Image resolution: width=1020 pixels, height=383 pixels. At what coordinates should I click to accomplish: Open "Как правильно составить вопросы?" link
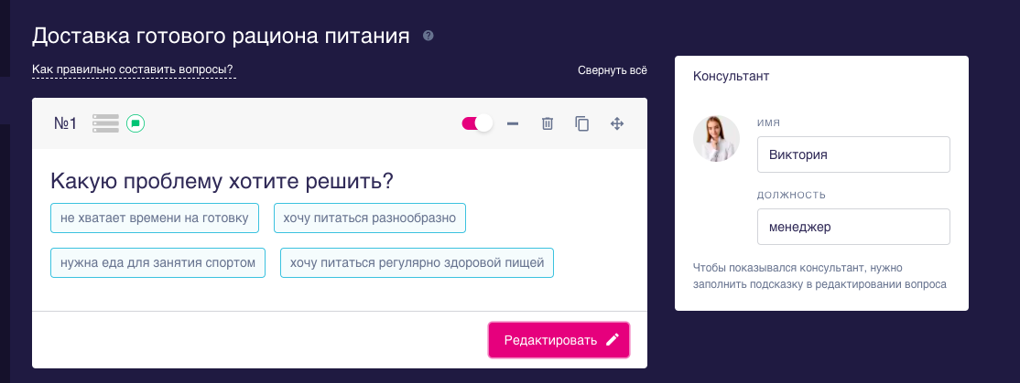133,69
